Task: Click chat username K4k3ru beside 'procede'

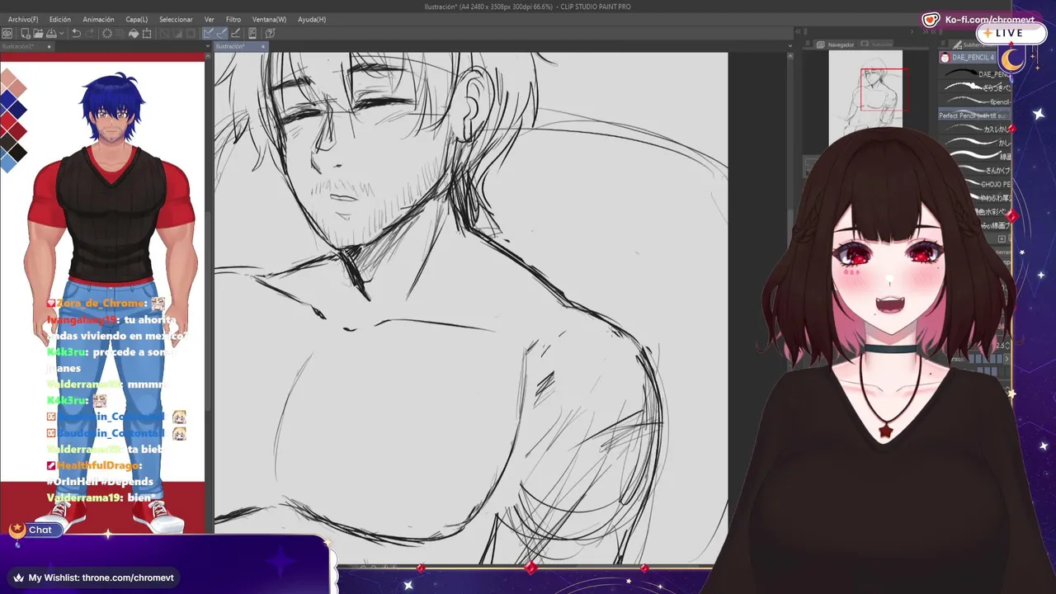Action: click(x=66, y=352)
